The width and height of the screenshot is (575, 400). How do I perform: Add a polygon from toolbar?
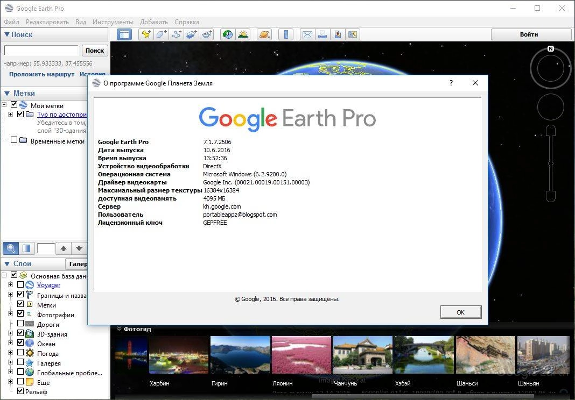[x=162, y=34]
